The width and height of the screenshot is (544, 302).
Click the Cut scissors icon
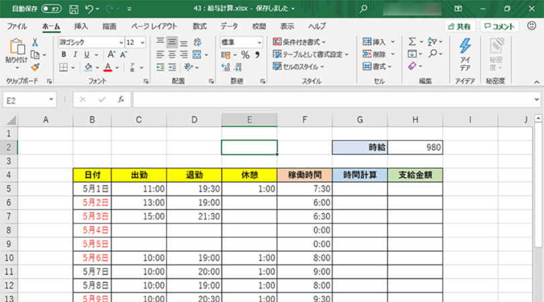pos(35,42)
